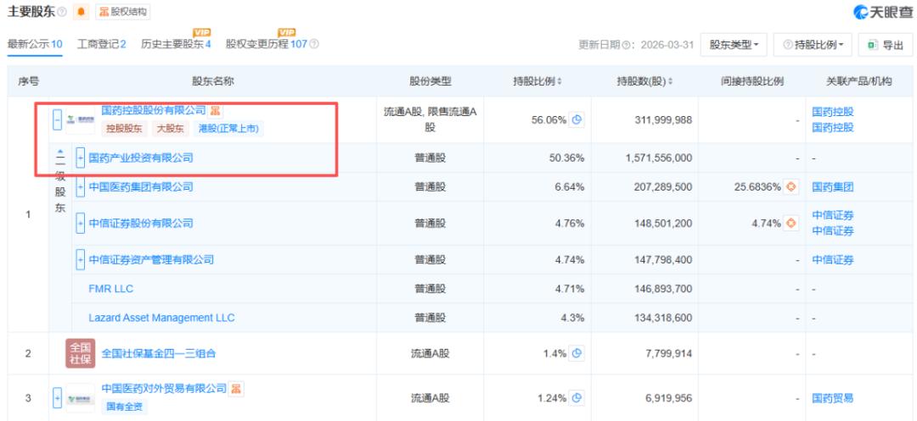This screenshot has width=917, height=421.
Task: Click the pie chart icon beside 56.06%
Action: (x=577, y=120)
